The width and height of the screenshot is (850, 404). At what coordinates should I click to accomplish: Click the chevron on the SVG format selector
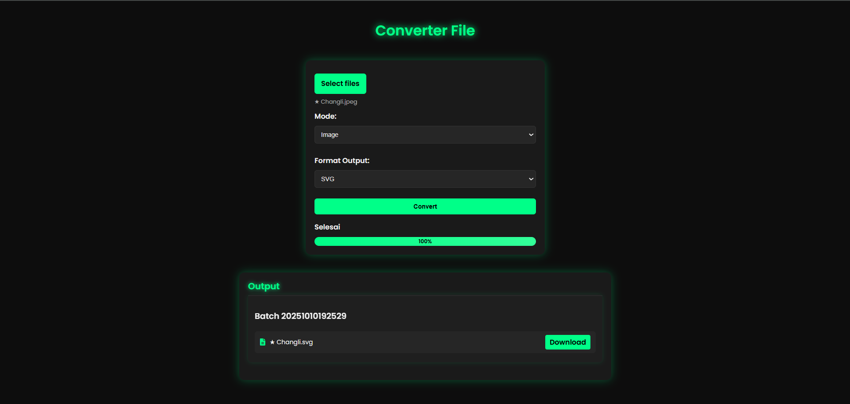530,179
